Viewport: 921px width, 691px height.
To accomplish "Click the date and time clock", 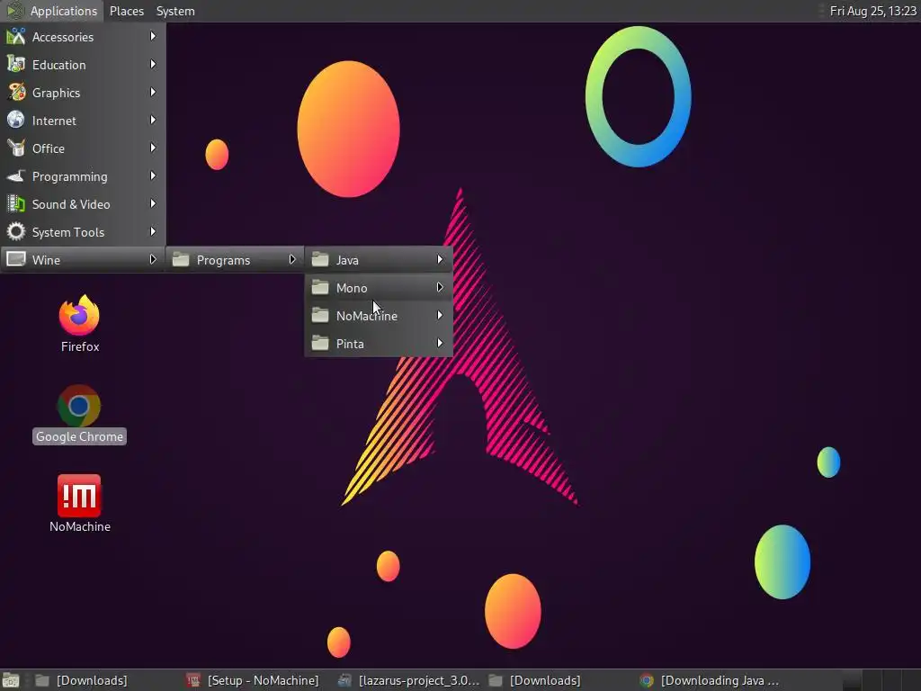I will coord(872,11).
